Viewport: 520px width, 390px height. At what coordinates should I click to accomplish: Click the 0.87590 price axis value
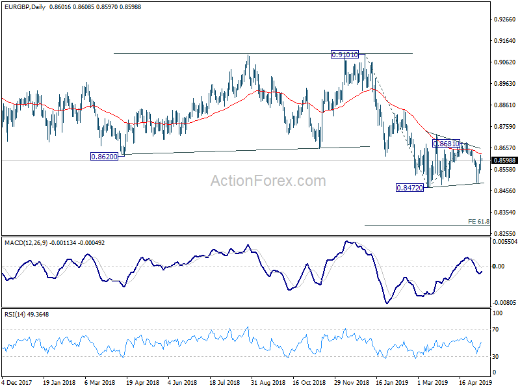click(505, 126)
